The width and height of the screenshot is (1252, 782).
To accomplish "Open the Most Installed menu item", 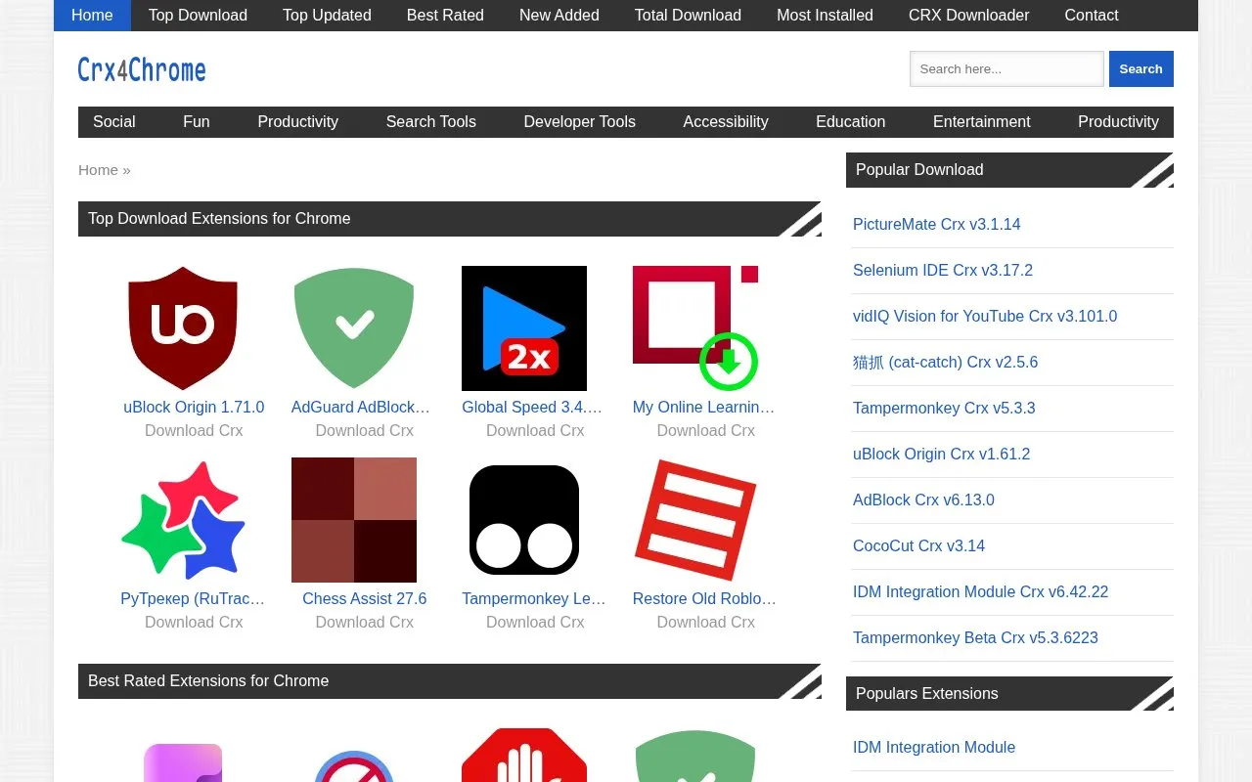I will 825,16.
